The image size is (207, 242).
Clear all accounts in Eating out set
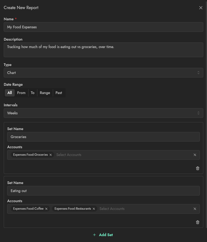[x=195, y=209]
